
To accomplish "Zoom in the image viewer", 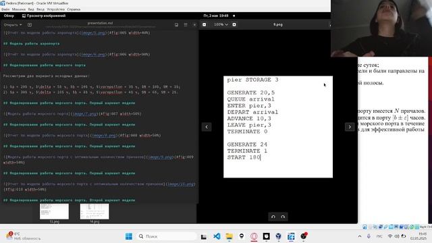I will click(234, 24).
